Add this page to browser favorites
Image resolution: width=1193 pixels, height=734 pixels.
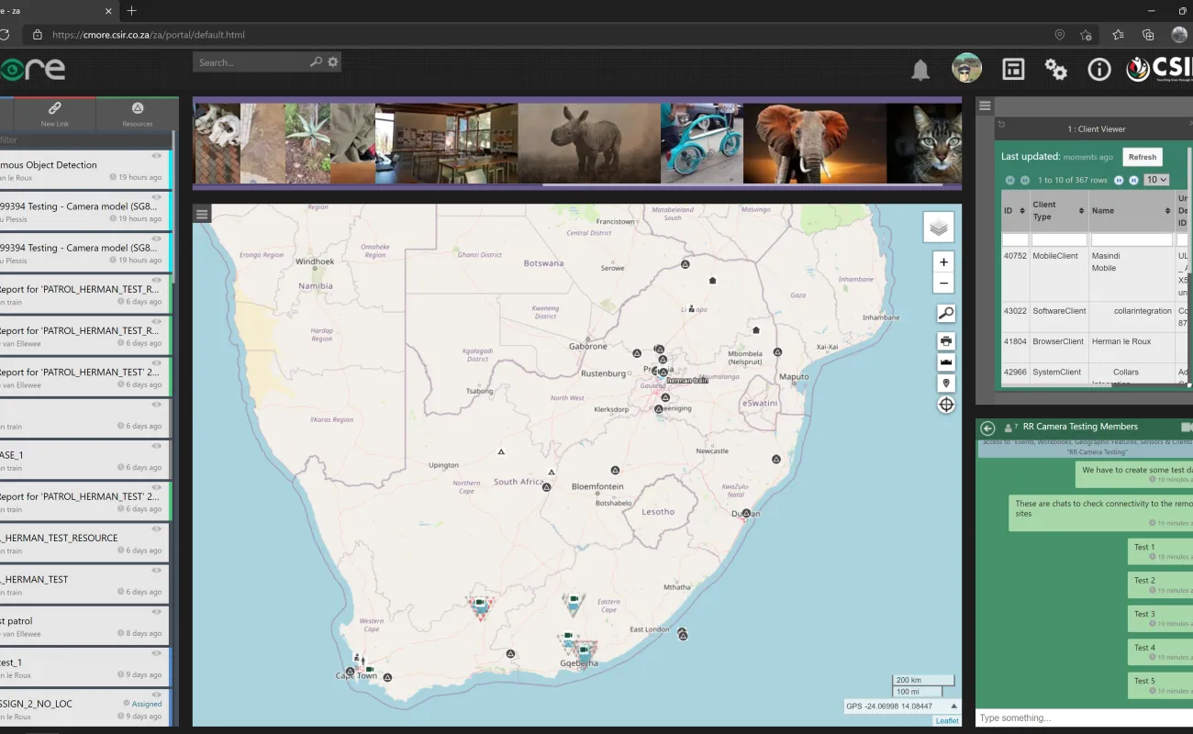click(1086, 35)
